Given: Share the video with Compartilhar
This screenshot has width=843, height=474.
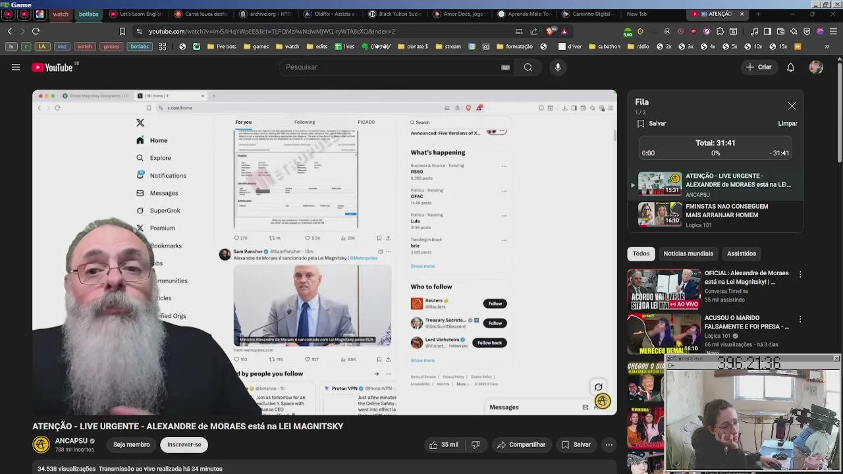Looking at the screenshot, I should pos(521,445).
